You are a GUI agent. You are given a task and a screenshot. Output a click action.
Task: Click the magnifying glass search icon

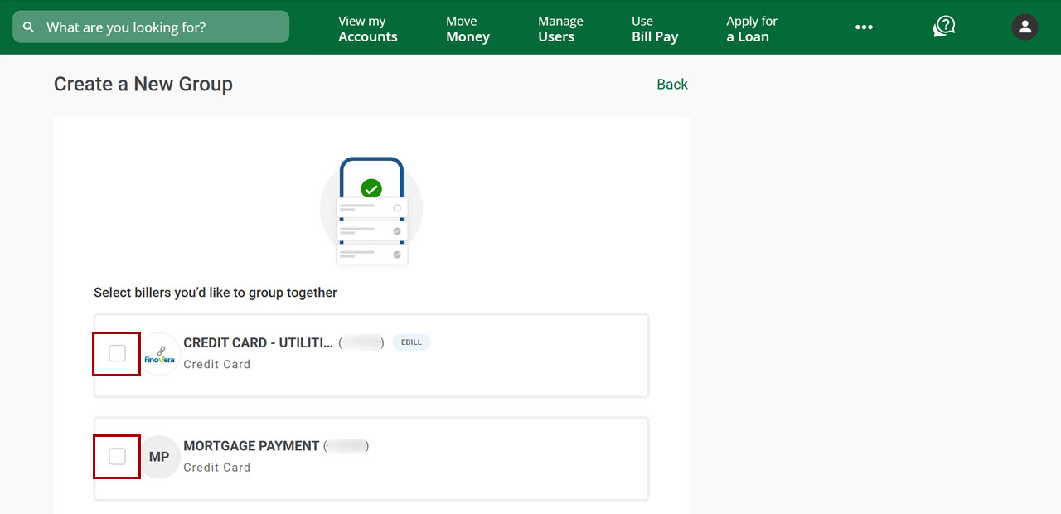tap(29, 27)
